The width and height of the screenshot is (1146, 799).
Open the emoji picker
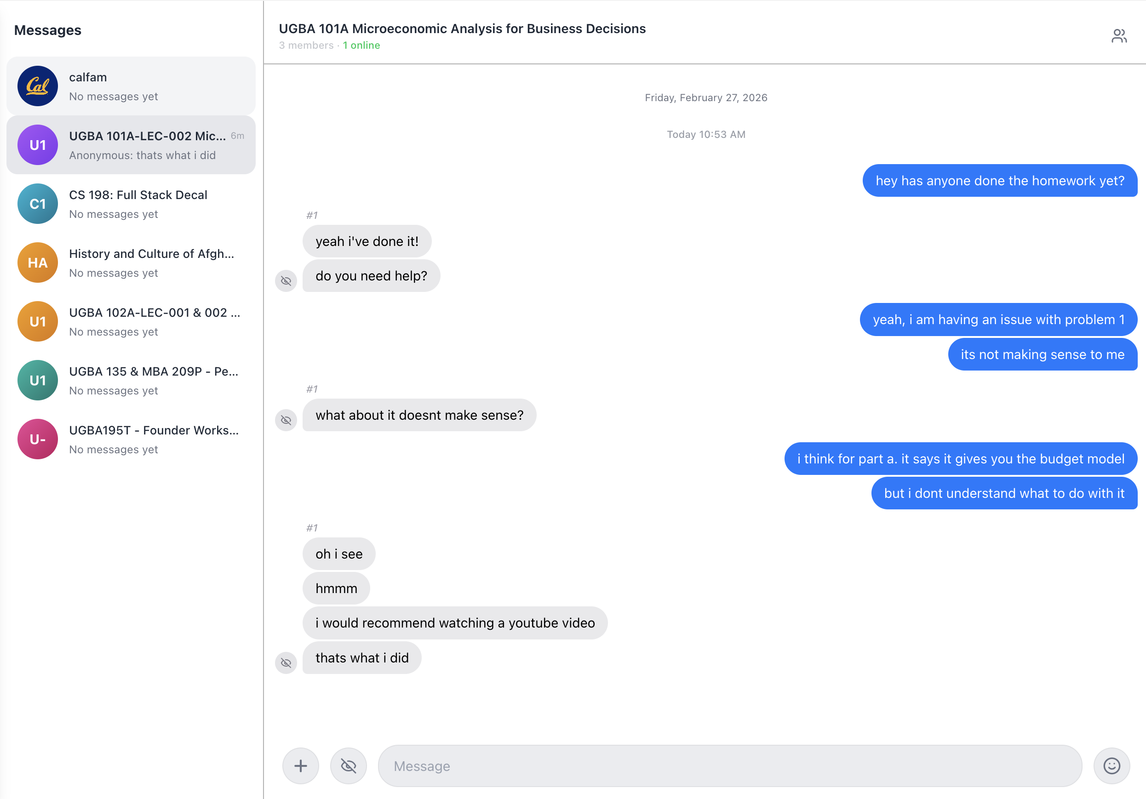(x=1111, y=765)
